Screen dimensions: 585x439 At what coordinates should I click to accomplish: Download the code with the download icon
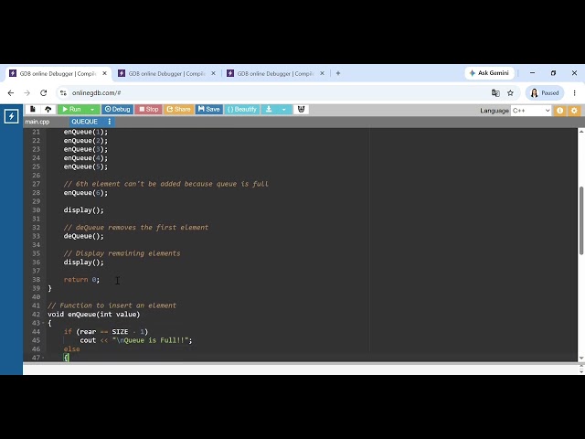[x=269, y=109]
